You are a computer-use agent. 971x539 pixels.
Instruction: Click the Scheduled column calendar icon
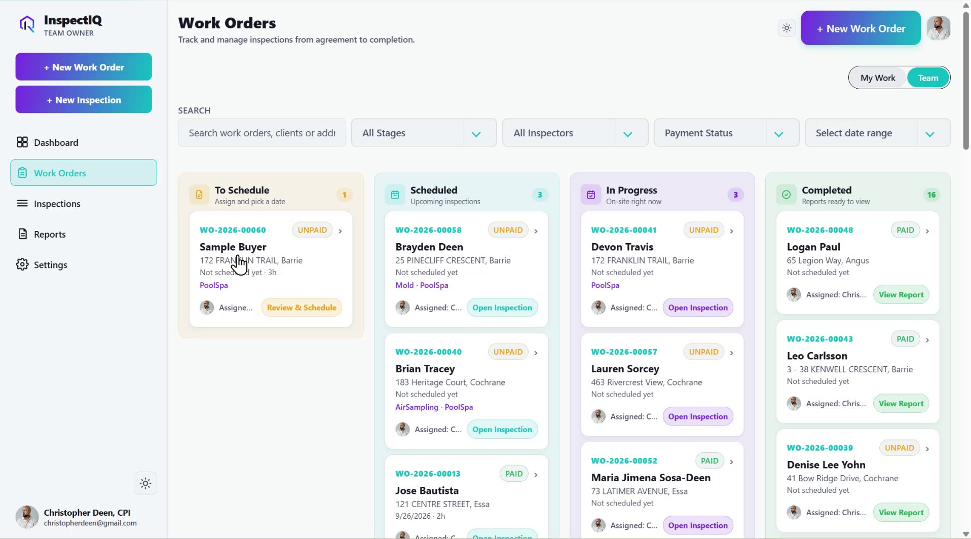[x=395, y=195]
